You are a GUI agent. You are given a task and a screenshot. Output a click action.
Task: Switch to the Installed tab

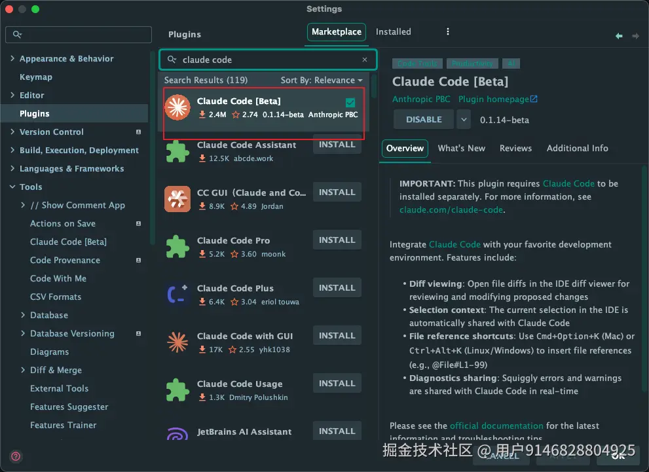pyautogui.click(x=393, y=32)
